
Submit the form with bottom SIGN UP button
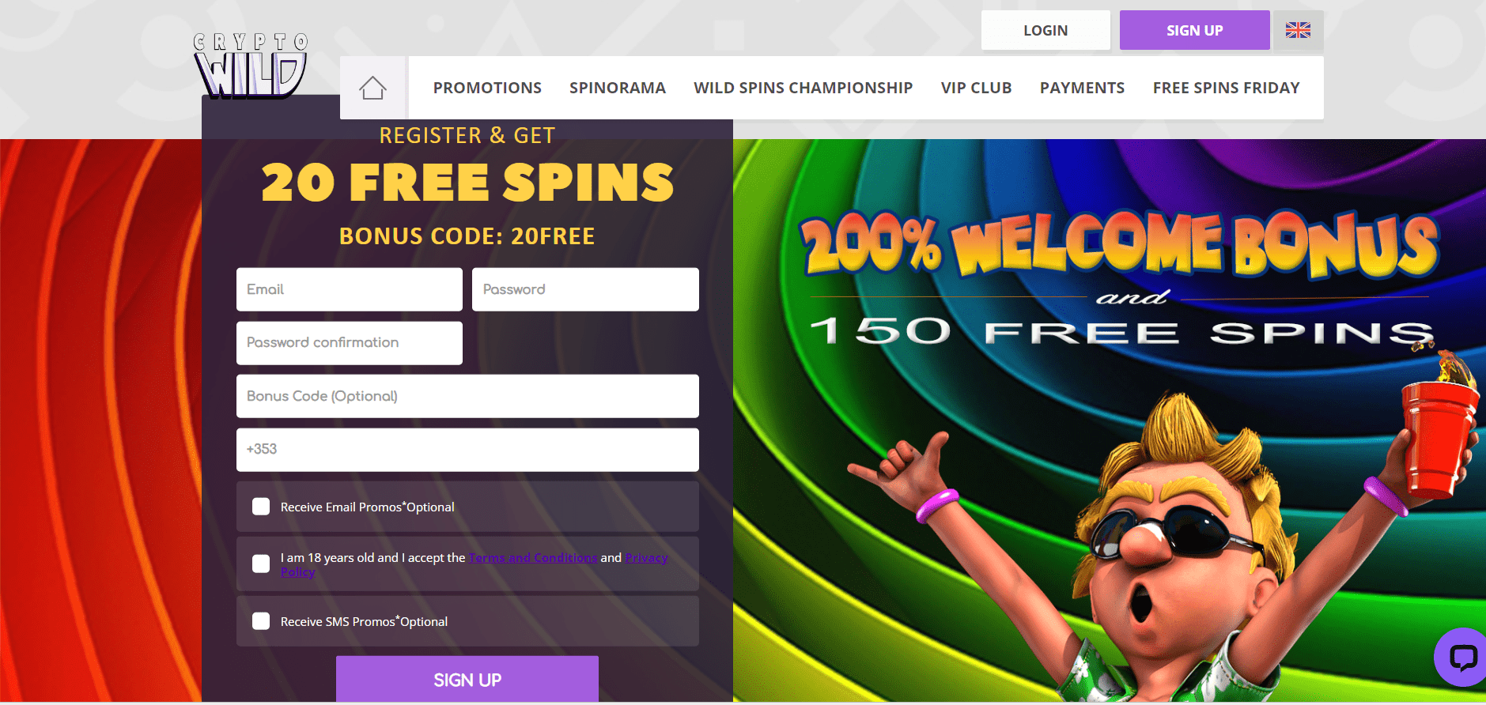click(x=467, y=679)
